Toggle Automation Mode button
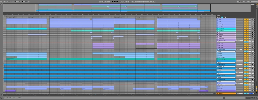 [222, 17]
